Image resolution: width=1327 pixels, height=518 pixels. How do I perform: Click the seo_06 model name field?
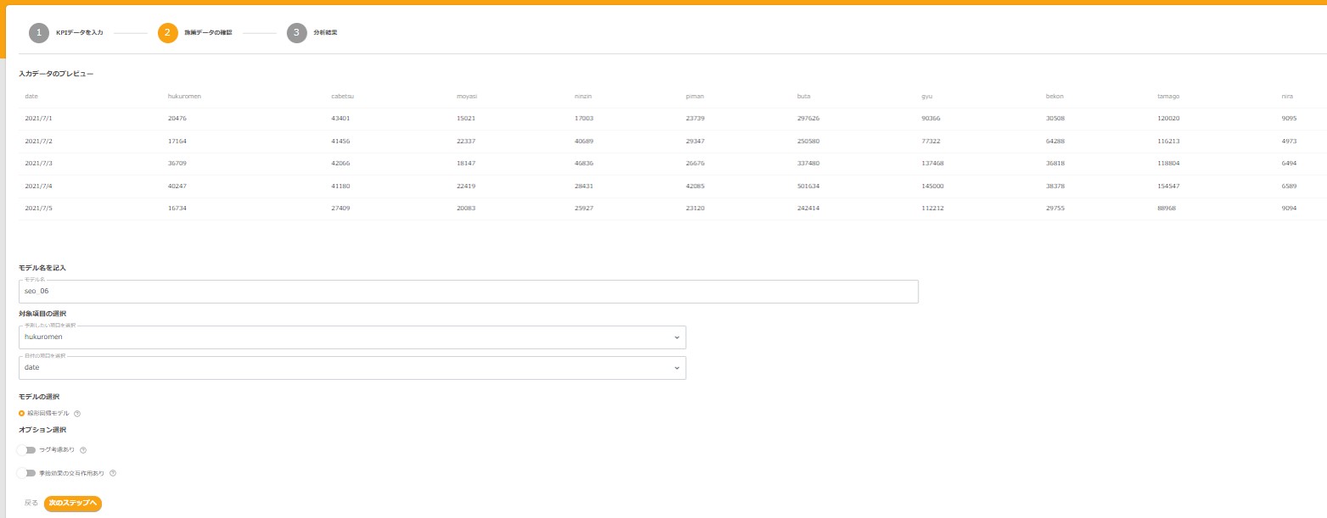tap(468, 292)
